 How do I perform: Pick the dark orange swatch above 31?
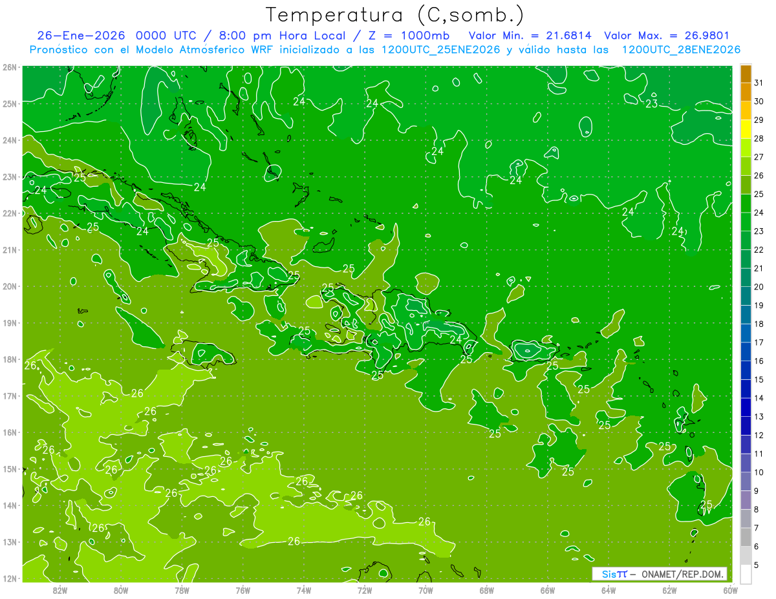pos(746,74)
